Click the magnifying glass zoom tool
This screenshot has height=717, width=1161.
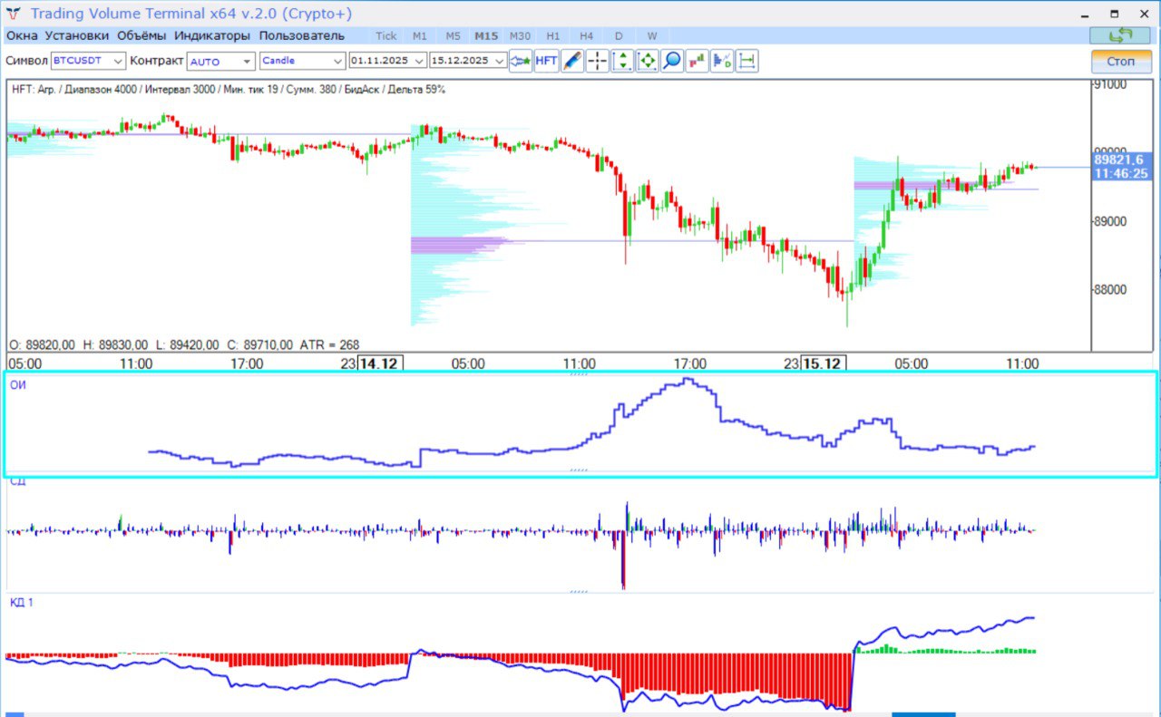click(672, 61)
